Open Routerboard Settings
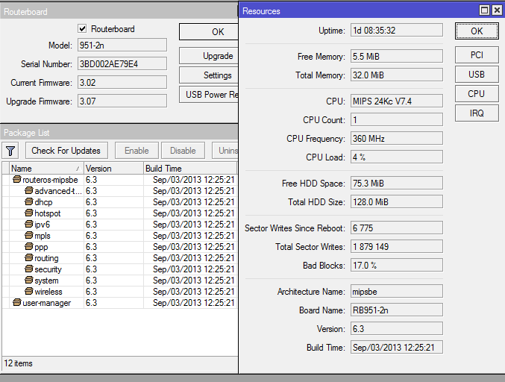505x382 pixels. coord(209,75)
